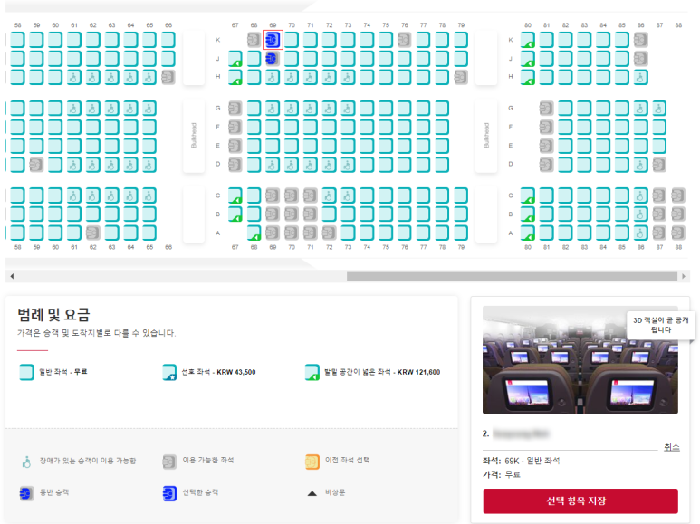
Task: Select accessible seat 61H
Action: (x=73, y=77)
